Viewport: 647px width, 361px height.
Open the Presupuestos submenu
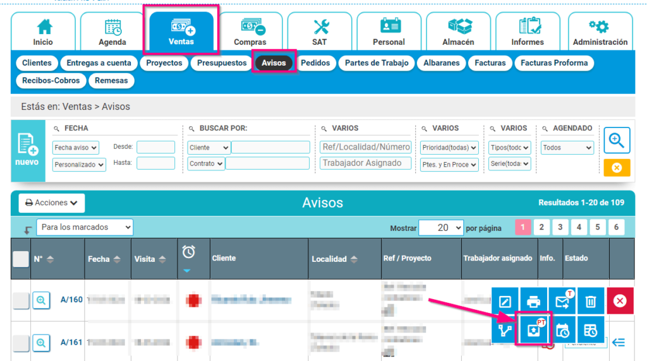click(222, 63)
